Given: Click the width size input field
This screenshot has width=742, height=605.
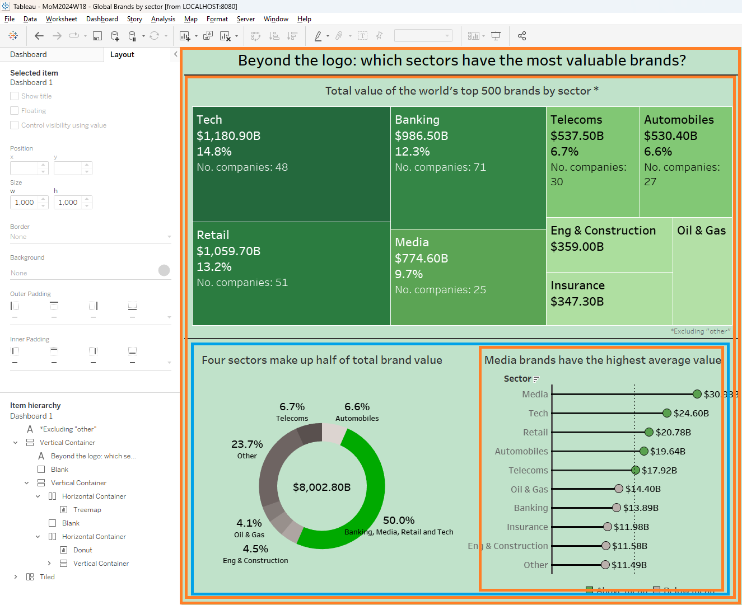Looking at the screenshot, I should tap(25, 203).
